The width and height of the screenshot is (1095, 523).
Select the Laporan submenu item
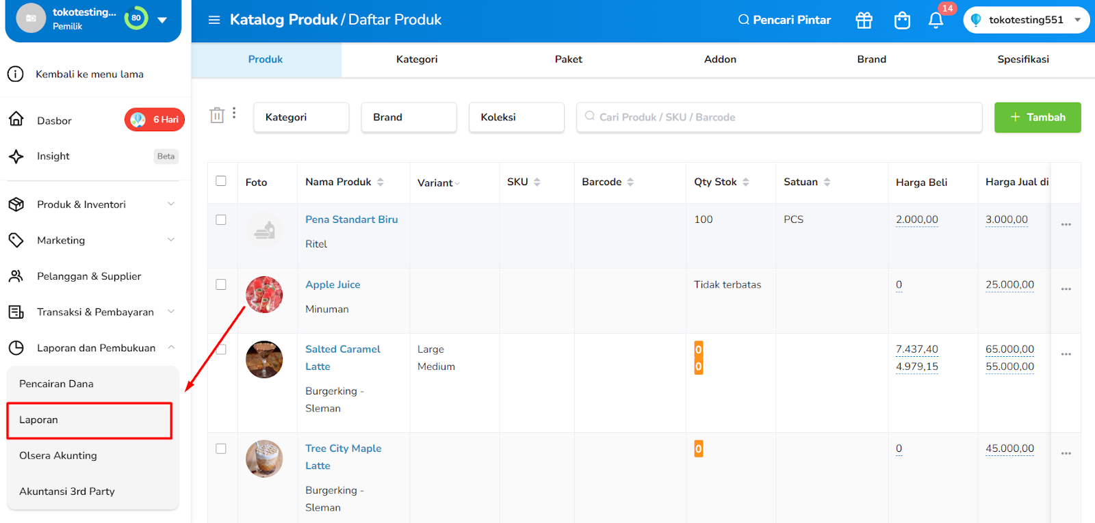point(89,420)
